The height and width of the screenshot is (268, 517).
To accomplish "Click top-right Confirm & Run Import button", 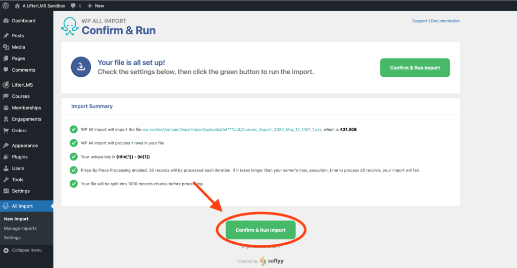I will (x=415, y=68).
